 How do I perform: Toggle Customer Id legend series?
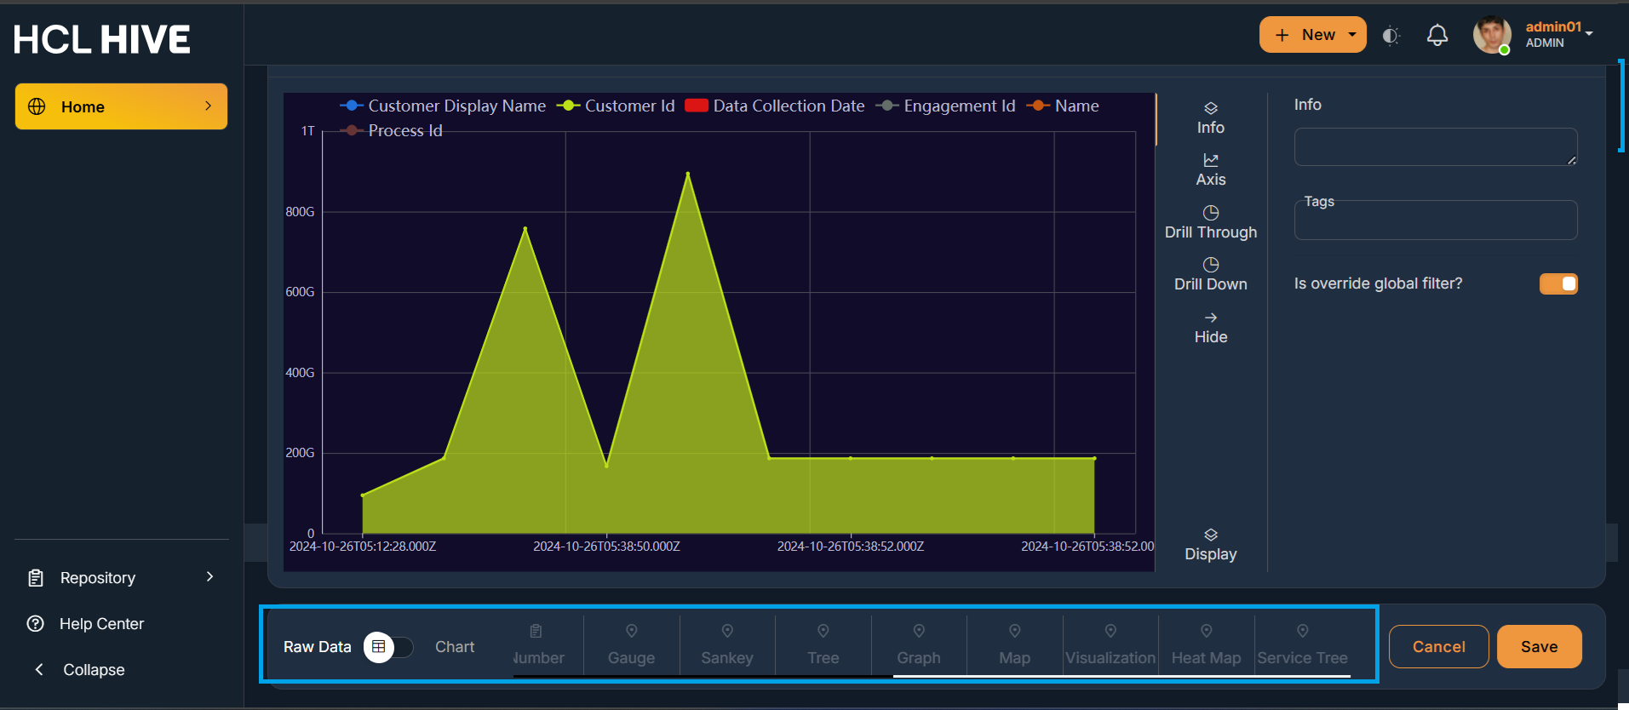click(x=616, y=106)
